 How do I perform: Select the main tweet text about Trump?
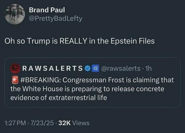point(79,41)
